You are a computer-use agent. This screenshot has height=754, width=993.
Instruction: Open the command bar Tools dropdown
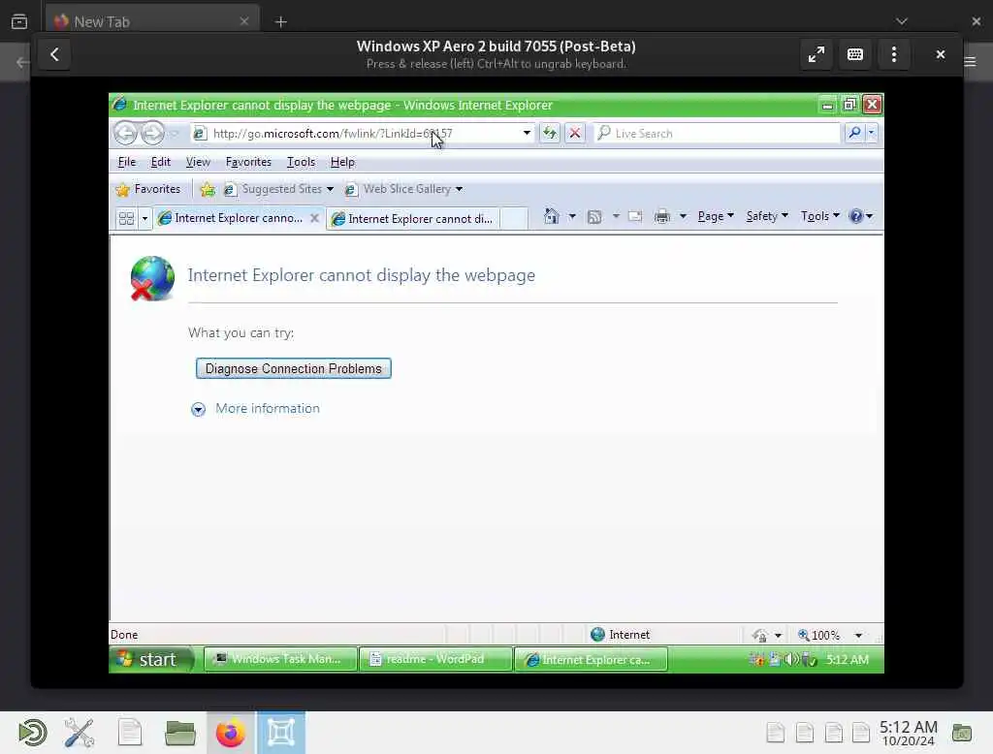(820, 216)
